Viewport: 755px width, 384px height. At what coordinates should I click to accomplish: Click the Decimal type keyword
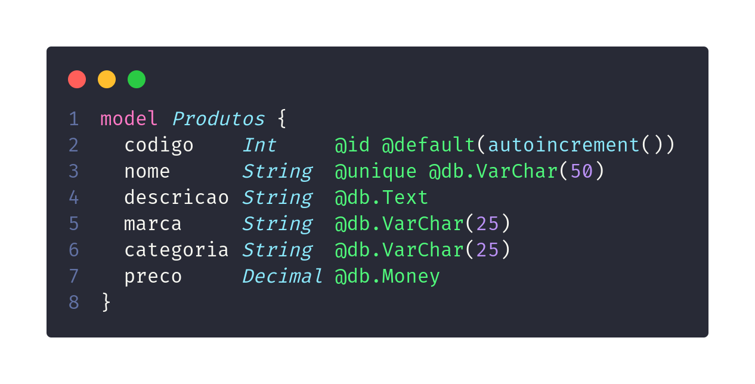point(282,276)
